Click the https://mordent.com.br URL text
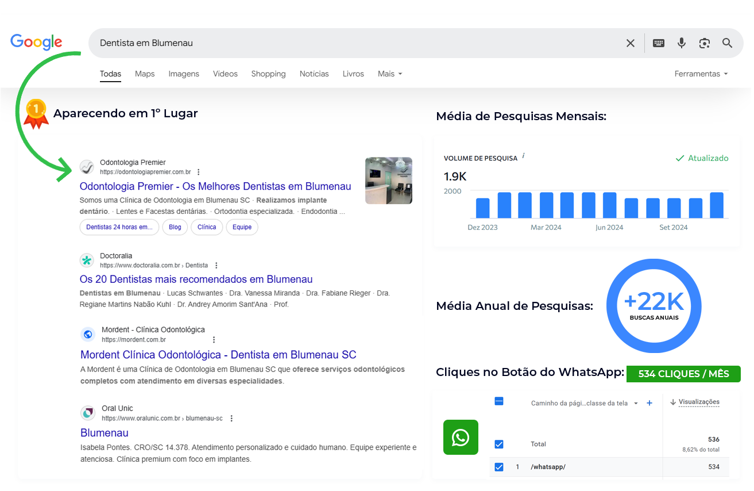The image size is (754, 491). (x=134, y=340)
